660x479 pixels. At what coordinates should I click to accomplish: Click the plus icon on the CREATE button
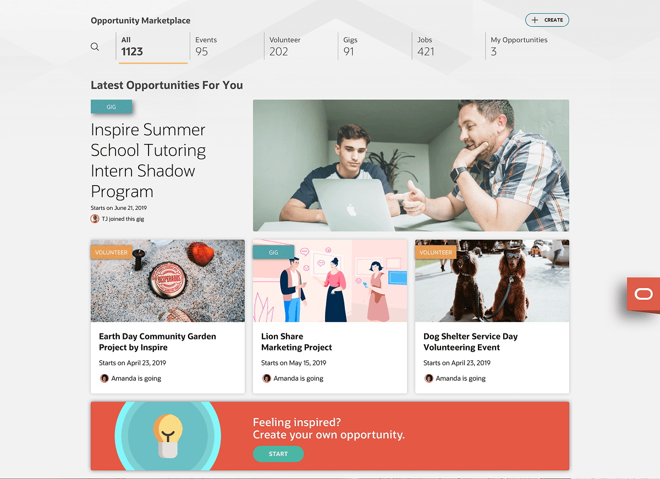pyautogui.click(x=535, y=20)
